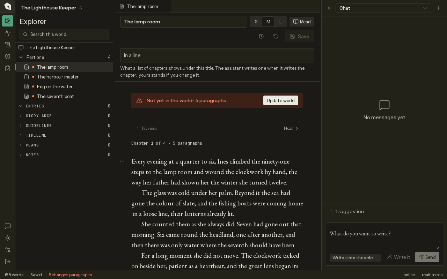Go to Next chapter
The width and height of the screenshot is (447, 279).
click(291, 128)
